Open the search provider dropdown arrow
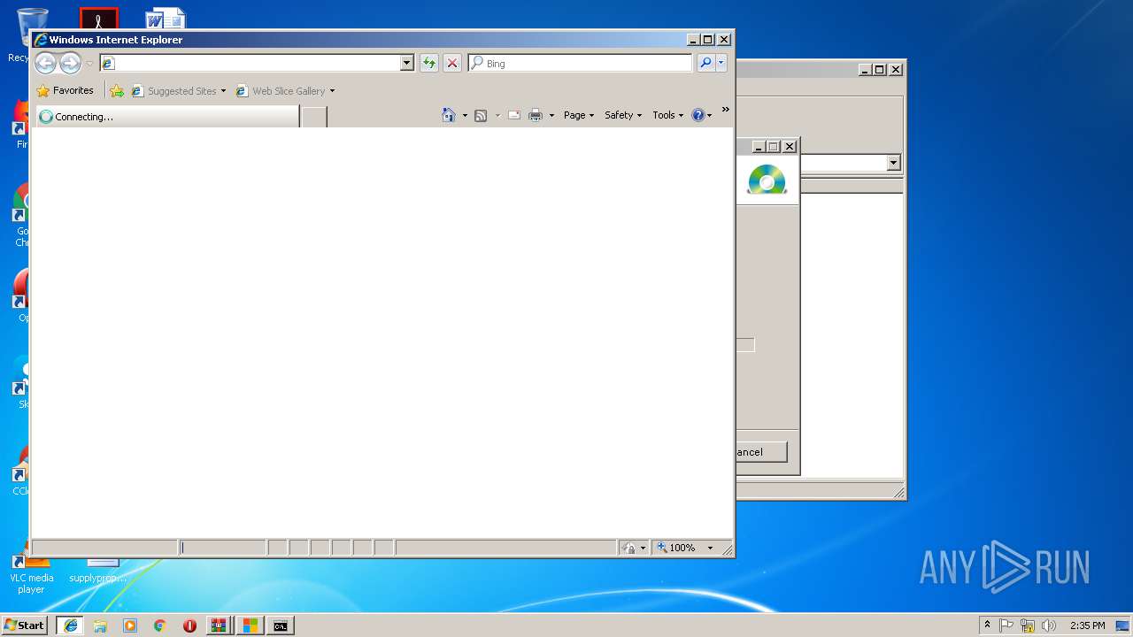Screen dimensions: 1133x637 pyautogui.click(x=721, y=63)
